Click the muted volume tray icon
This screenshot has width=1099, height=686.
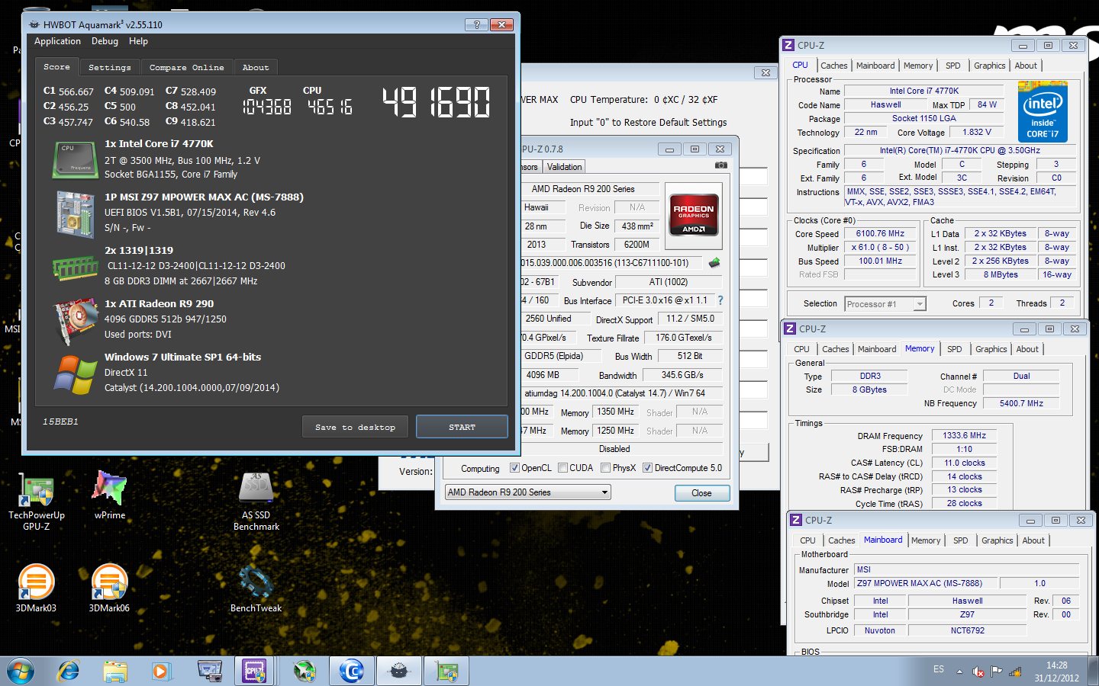[x=978, y=672]
